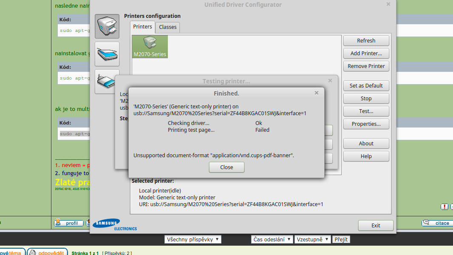
Task: Close the Testing printer dialog with X
Action: [x=330, y=81]
